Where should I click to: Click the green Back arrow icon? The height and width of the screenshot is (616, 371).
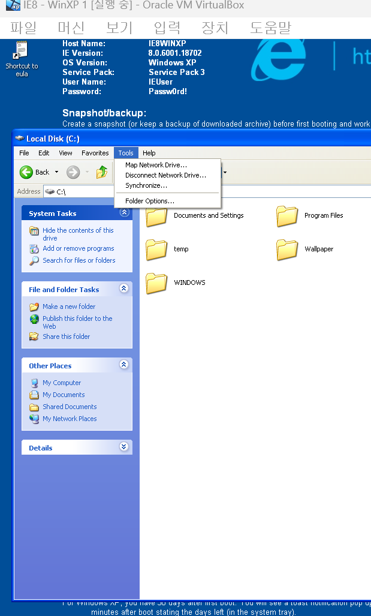[26, 172]
